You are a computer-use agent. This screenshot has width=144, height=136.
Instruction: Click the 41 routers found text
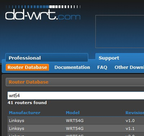[27, 103]
